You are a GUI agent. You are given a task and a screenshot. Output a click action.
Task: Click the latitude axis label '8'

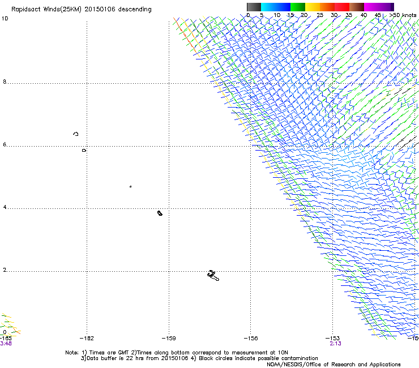5,82
